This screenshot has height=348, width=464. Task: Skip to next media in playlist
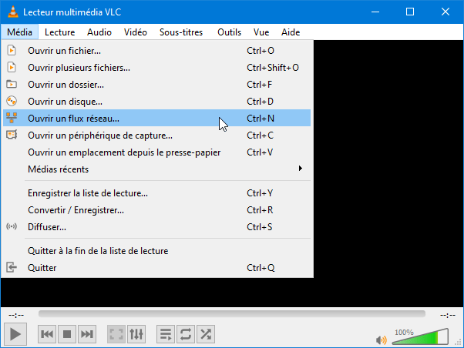(87, 334)
